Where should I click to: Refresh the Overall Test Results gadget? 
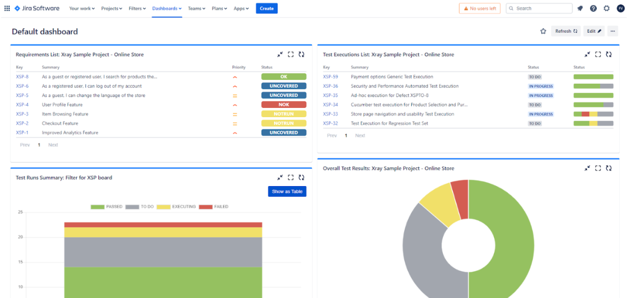(609, 168)
